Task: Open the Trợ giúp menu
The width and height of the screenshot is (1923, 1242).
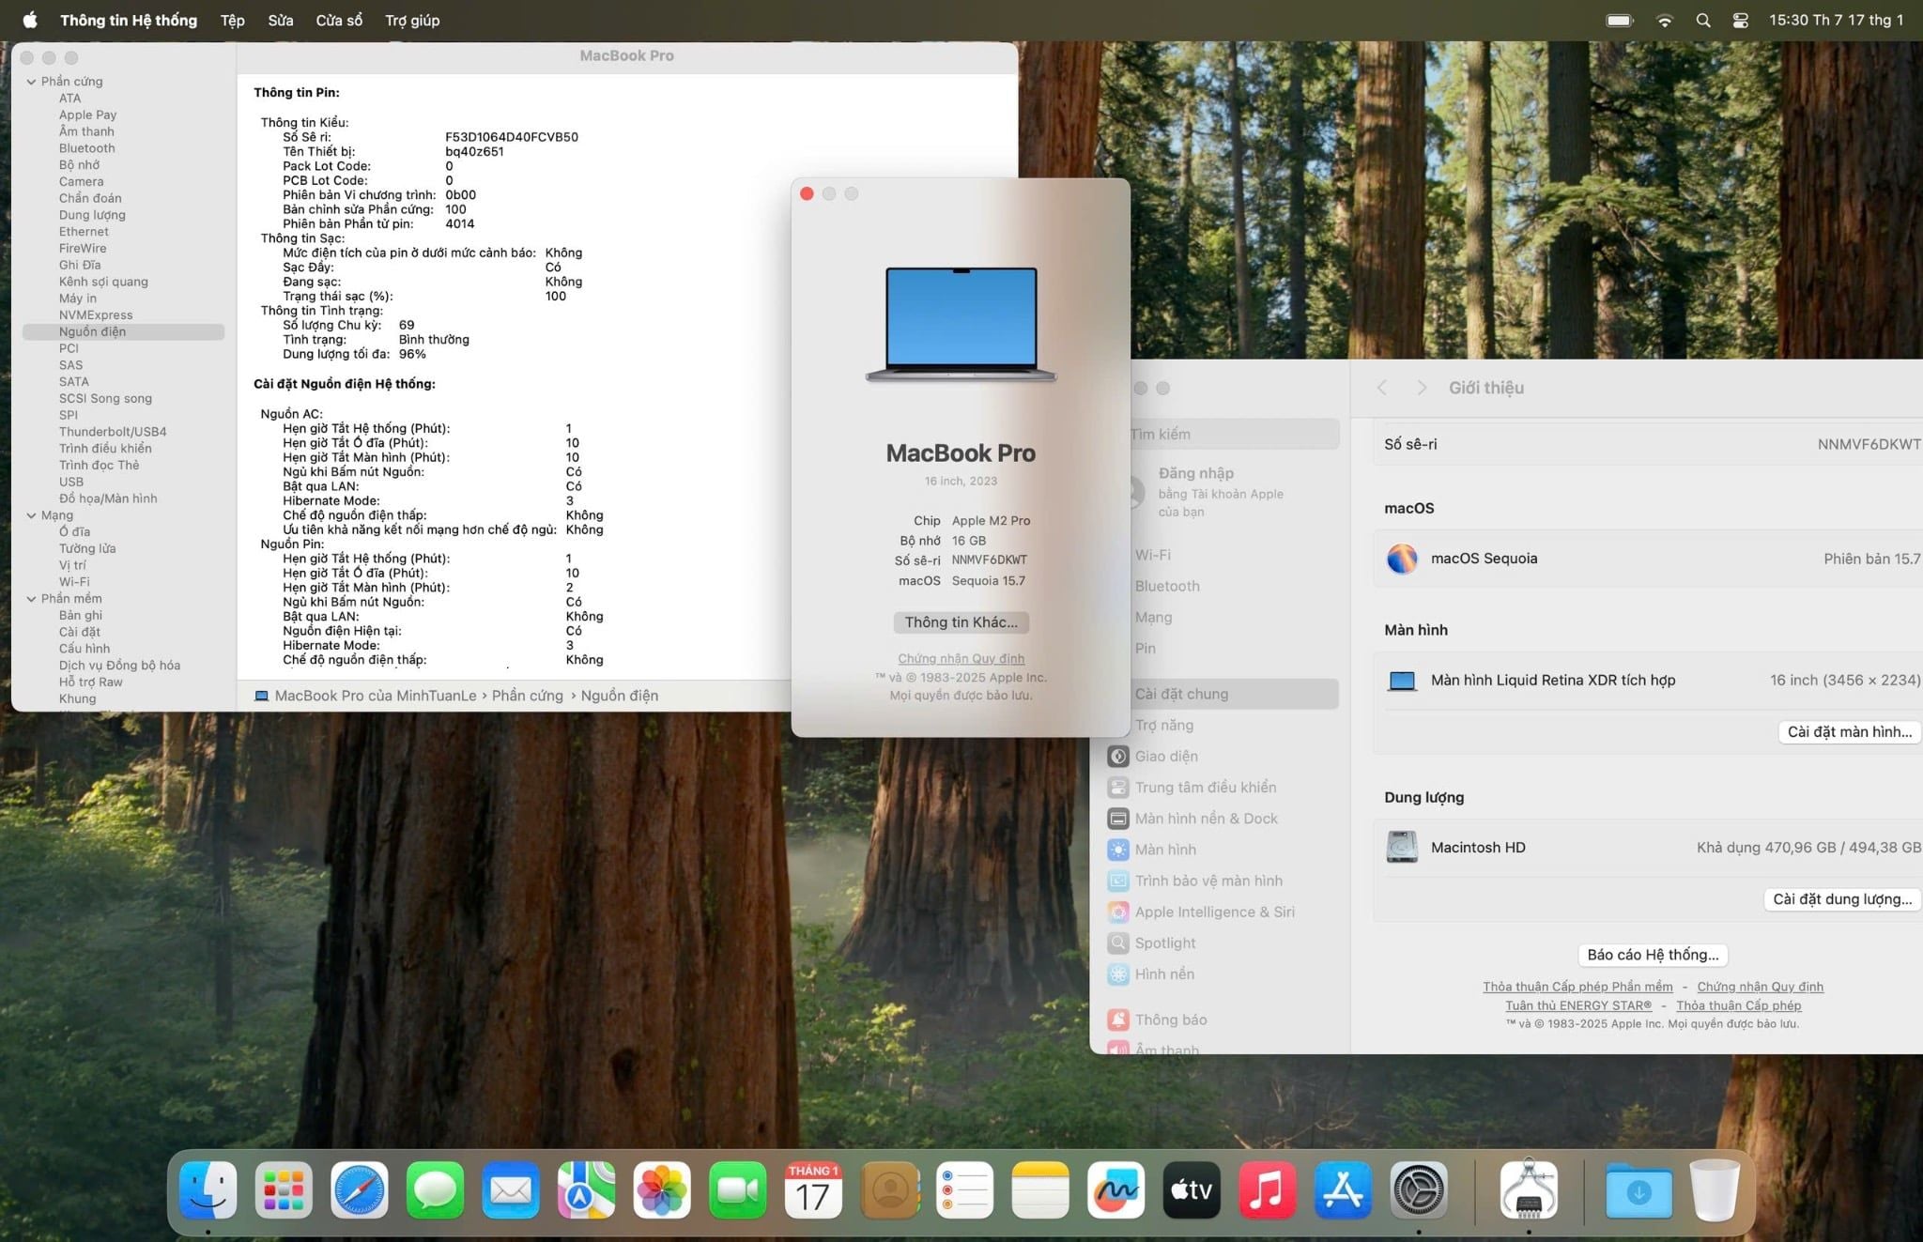Action: 411,20
